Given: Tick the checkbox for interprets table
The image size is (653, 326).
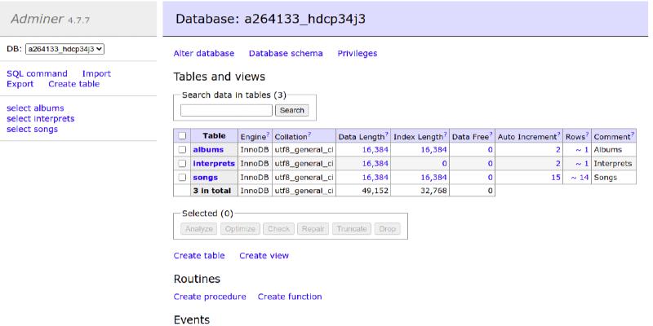Looking at the screenshot, I should [182, 164].
